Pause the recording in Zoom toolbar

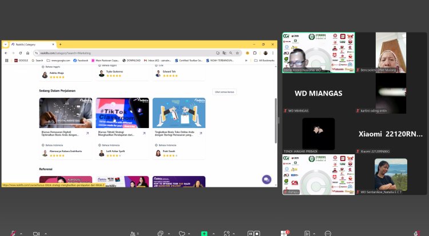pyautogui.click(x=250, y=233)
